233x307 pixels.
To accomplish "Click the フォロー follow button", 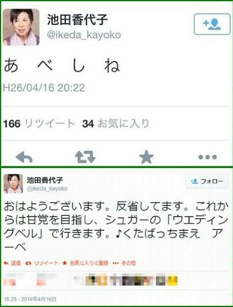I will pos(207,181).
